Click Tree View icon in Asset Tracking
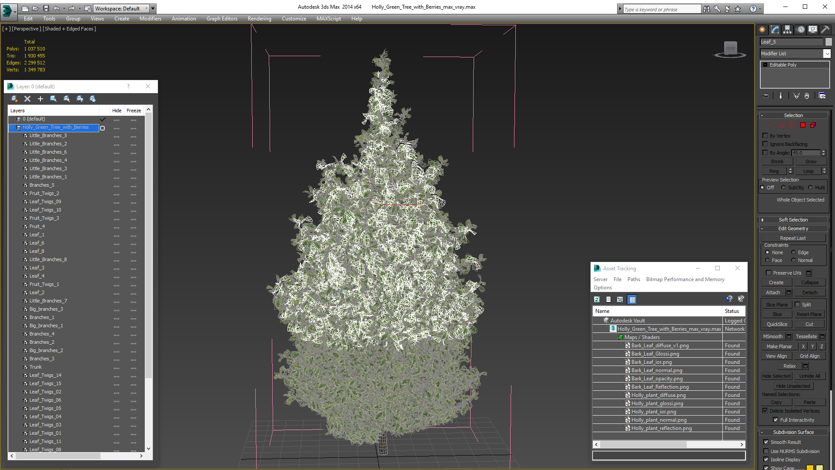 coord(620,299)
